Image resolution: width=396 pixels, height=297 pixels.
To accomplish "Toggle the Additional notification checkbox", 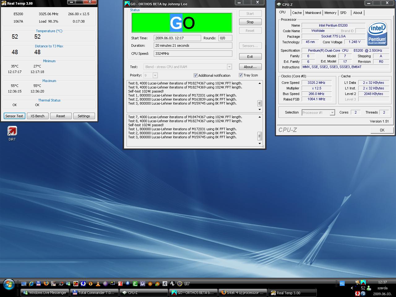I will (x=196, y=75).
